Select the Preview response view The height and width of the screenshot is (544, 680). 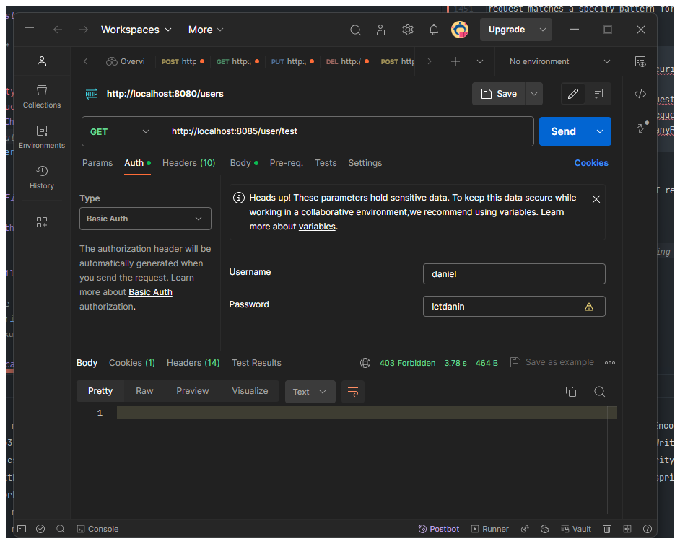coord(193,391)
